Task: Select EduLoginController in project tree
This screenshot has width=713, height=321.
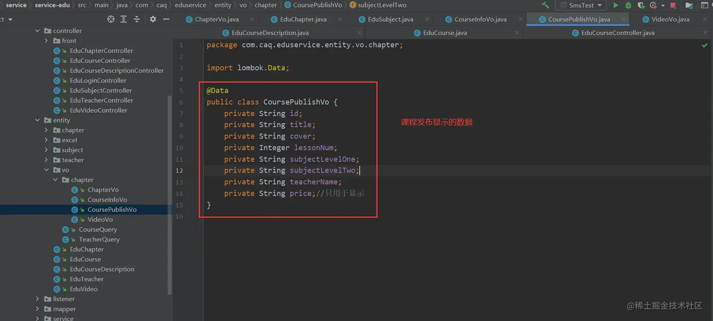Action: 98,80
